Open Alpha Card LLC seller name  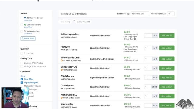(69, 95)
